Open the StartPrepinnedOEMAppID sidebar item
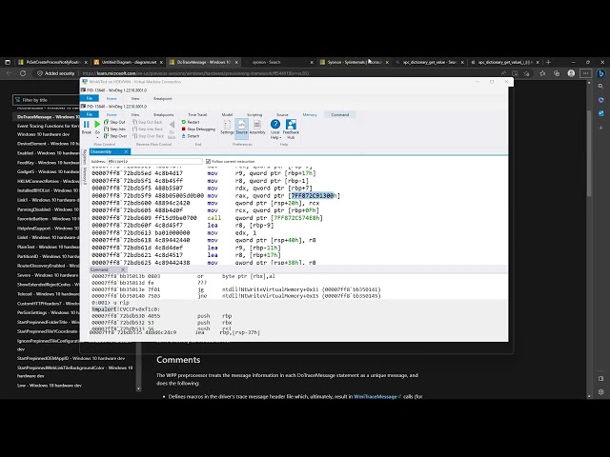Screen dimensions: 610x457 tap(71, 358)
